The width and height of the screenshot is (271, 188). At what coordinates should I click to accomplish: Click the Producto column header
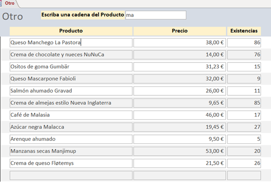(x=70, y=31)
